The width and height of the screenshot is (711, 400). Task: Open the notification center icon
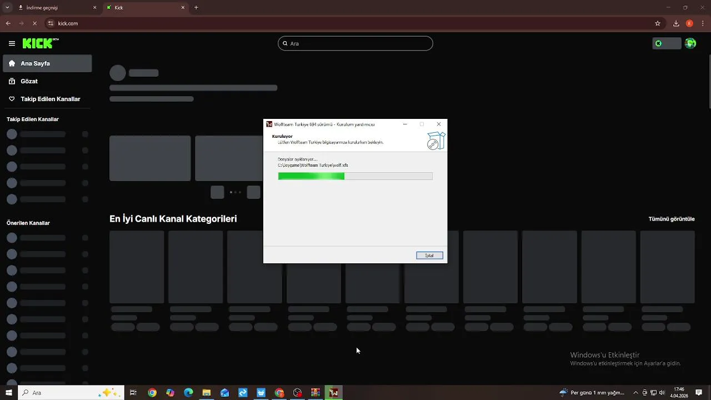coord(699,393)
